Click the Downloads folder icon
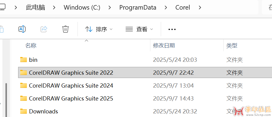Image resolution: width=272 pixels, height=117 pixels. pos(24,111)
